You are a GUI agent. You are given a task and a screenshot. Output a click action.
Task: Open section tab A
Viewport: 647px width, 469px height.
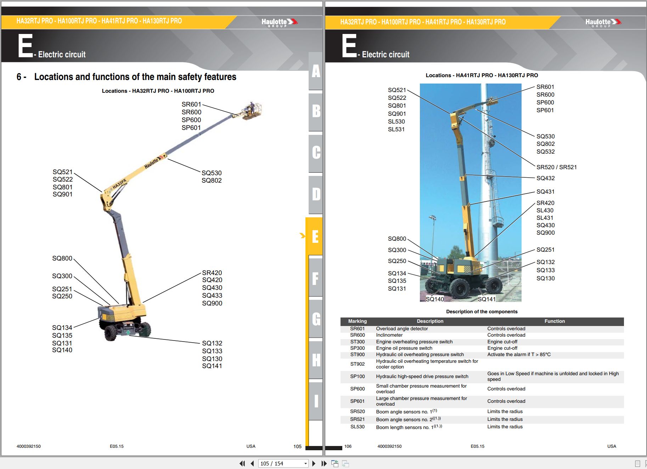(x=316, y=71)
